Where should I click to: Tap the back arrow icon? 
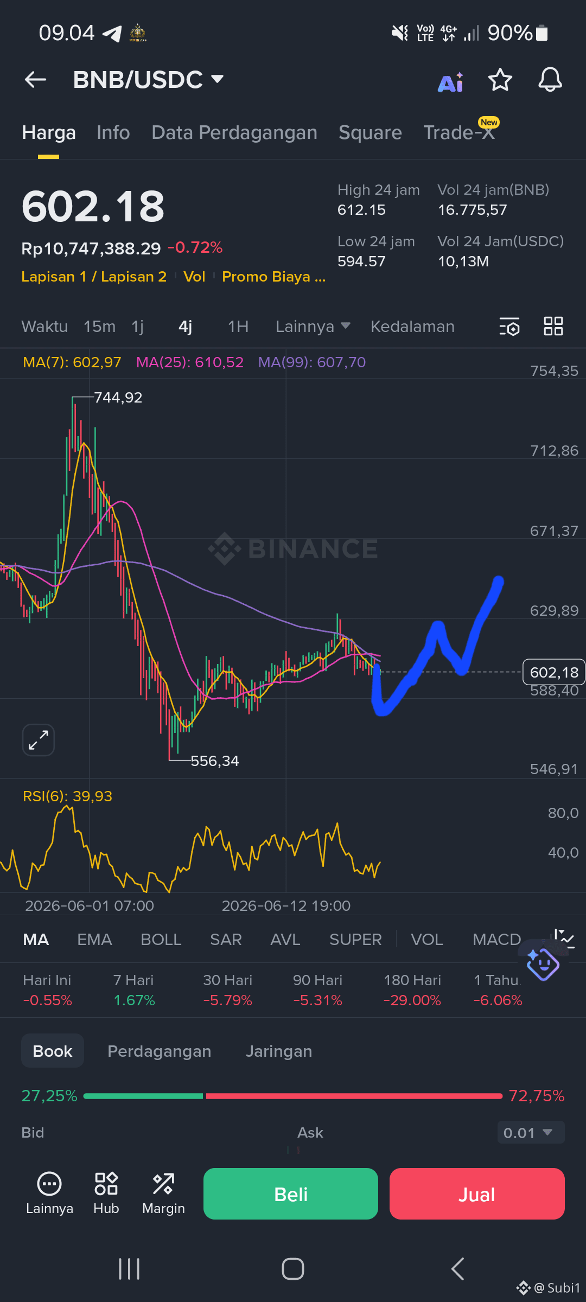(35, 80)
